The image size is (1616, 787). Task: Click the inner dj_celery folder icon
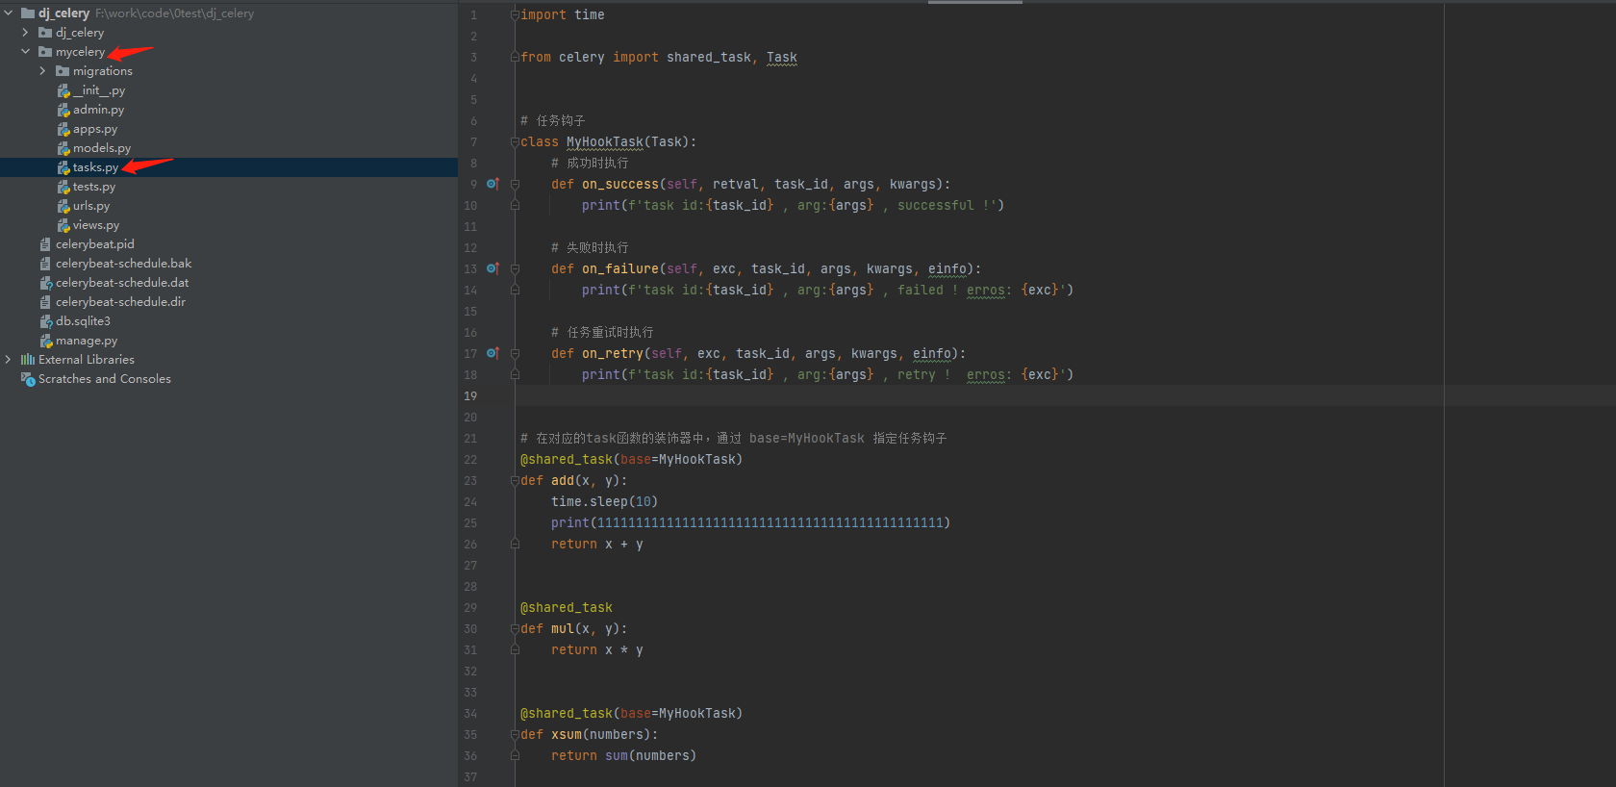45,33
